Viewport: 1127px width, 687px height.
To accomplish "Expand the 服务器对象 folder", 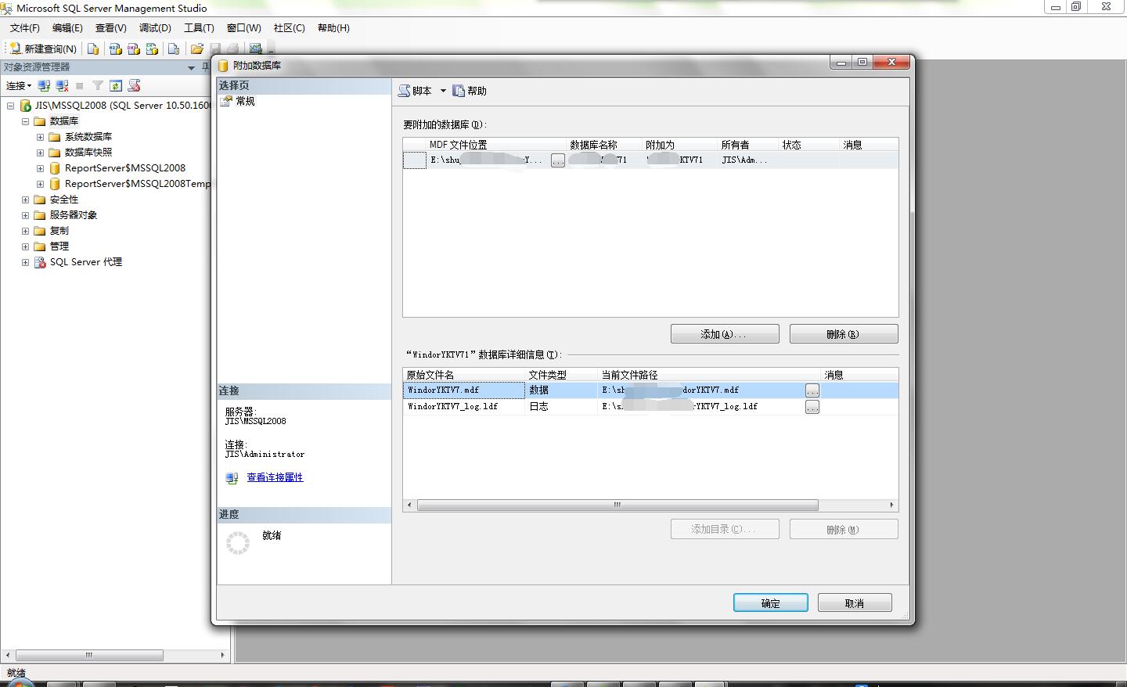I will click(25, 215).
